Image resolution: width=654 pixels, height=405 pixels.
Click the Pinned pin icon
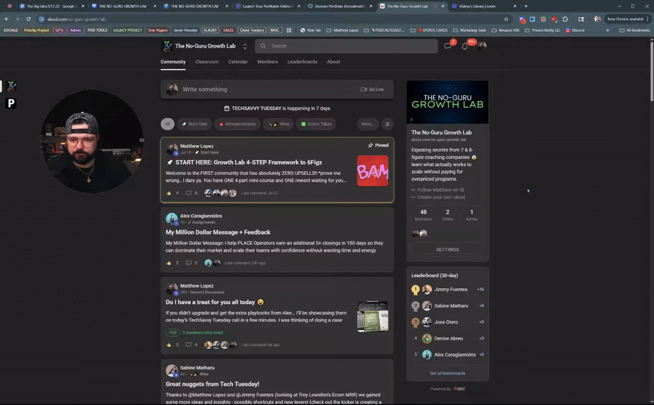coord(370,145)
